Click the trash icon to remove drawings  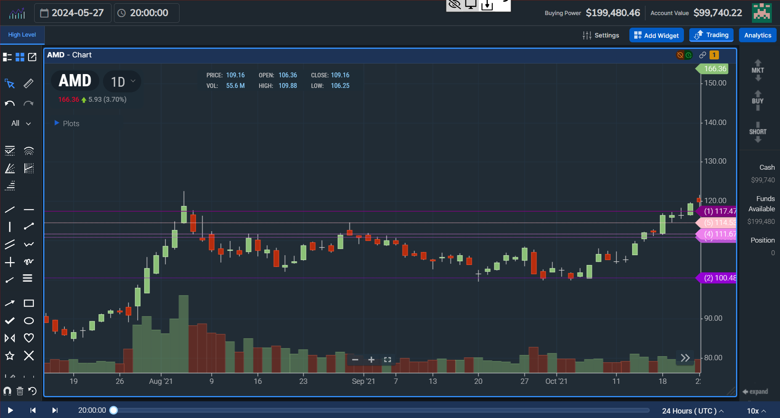click(20, 391)
